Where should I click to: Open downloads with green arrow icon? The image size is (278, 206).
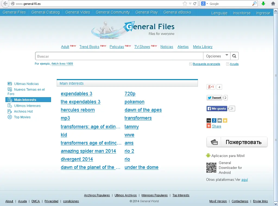click(x=263, y=4)
